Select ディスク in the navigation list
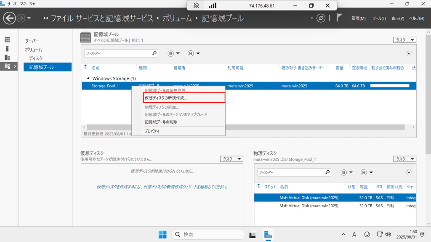The height and width of the screenshot is (242, 431). (x=36, y=58)
